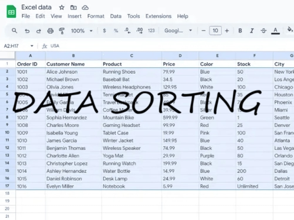Increase decimal places
Screen dimensions: 294x220
pyautogui.click(x=139, y=31)
